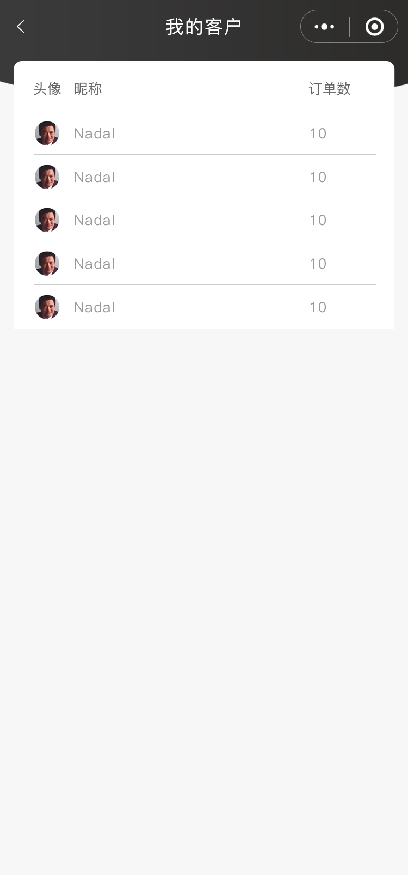Viewport: 408px width, 875px height.
Task: Click the 昵称 column header
Action: 88,89
